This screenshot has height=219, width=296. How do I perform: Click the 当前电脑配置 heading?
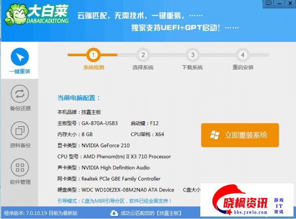point(79,98)
